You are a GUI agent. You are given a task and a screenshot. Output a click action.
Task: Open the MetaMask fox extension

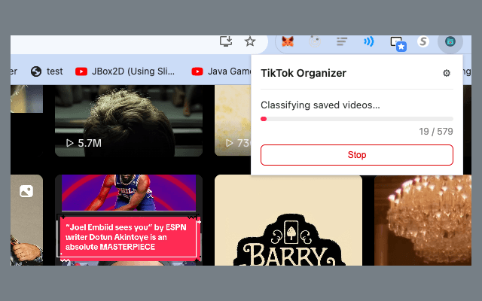pos(288,41)
